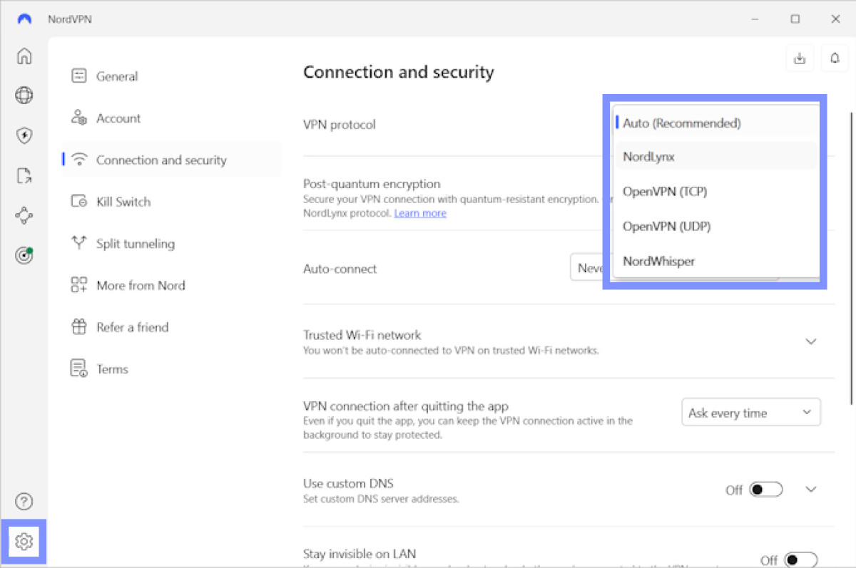The image size is (856, 568).
Task: Choose OpenVPN (UDP) protocol option
Action: tap(715, 226)
